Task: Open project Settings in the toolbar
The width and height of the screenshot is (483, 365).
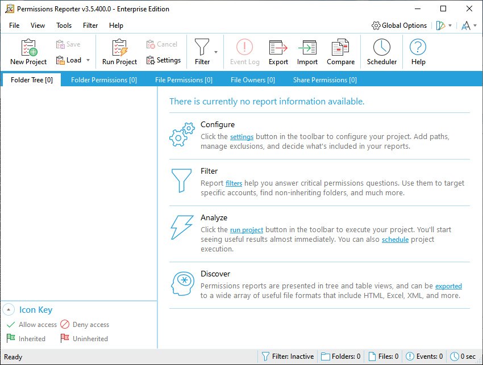Action: pos(164,60)
